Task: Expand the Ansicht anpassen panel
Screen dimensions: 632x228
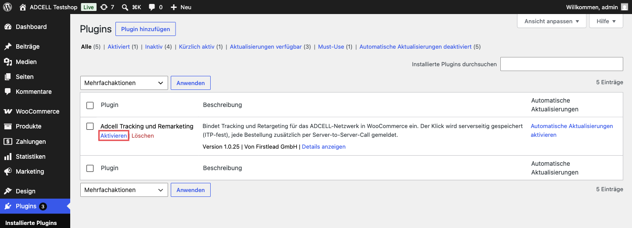Action: click(x=552, y=21)
